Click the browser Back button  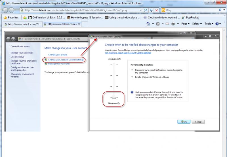click(5, 10)
